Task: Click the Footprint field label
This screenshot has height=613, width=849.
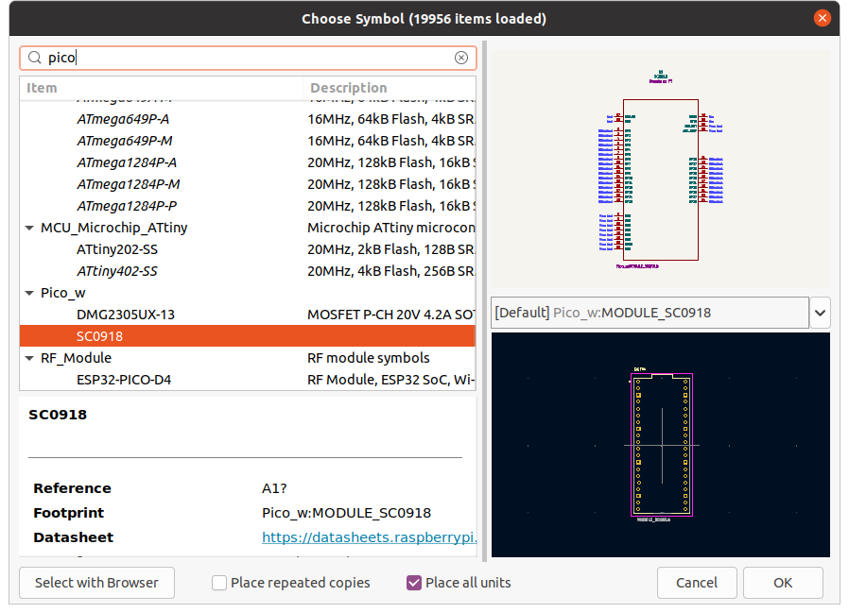Action: click(x=68, y=513)
